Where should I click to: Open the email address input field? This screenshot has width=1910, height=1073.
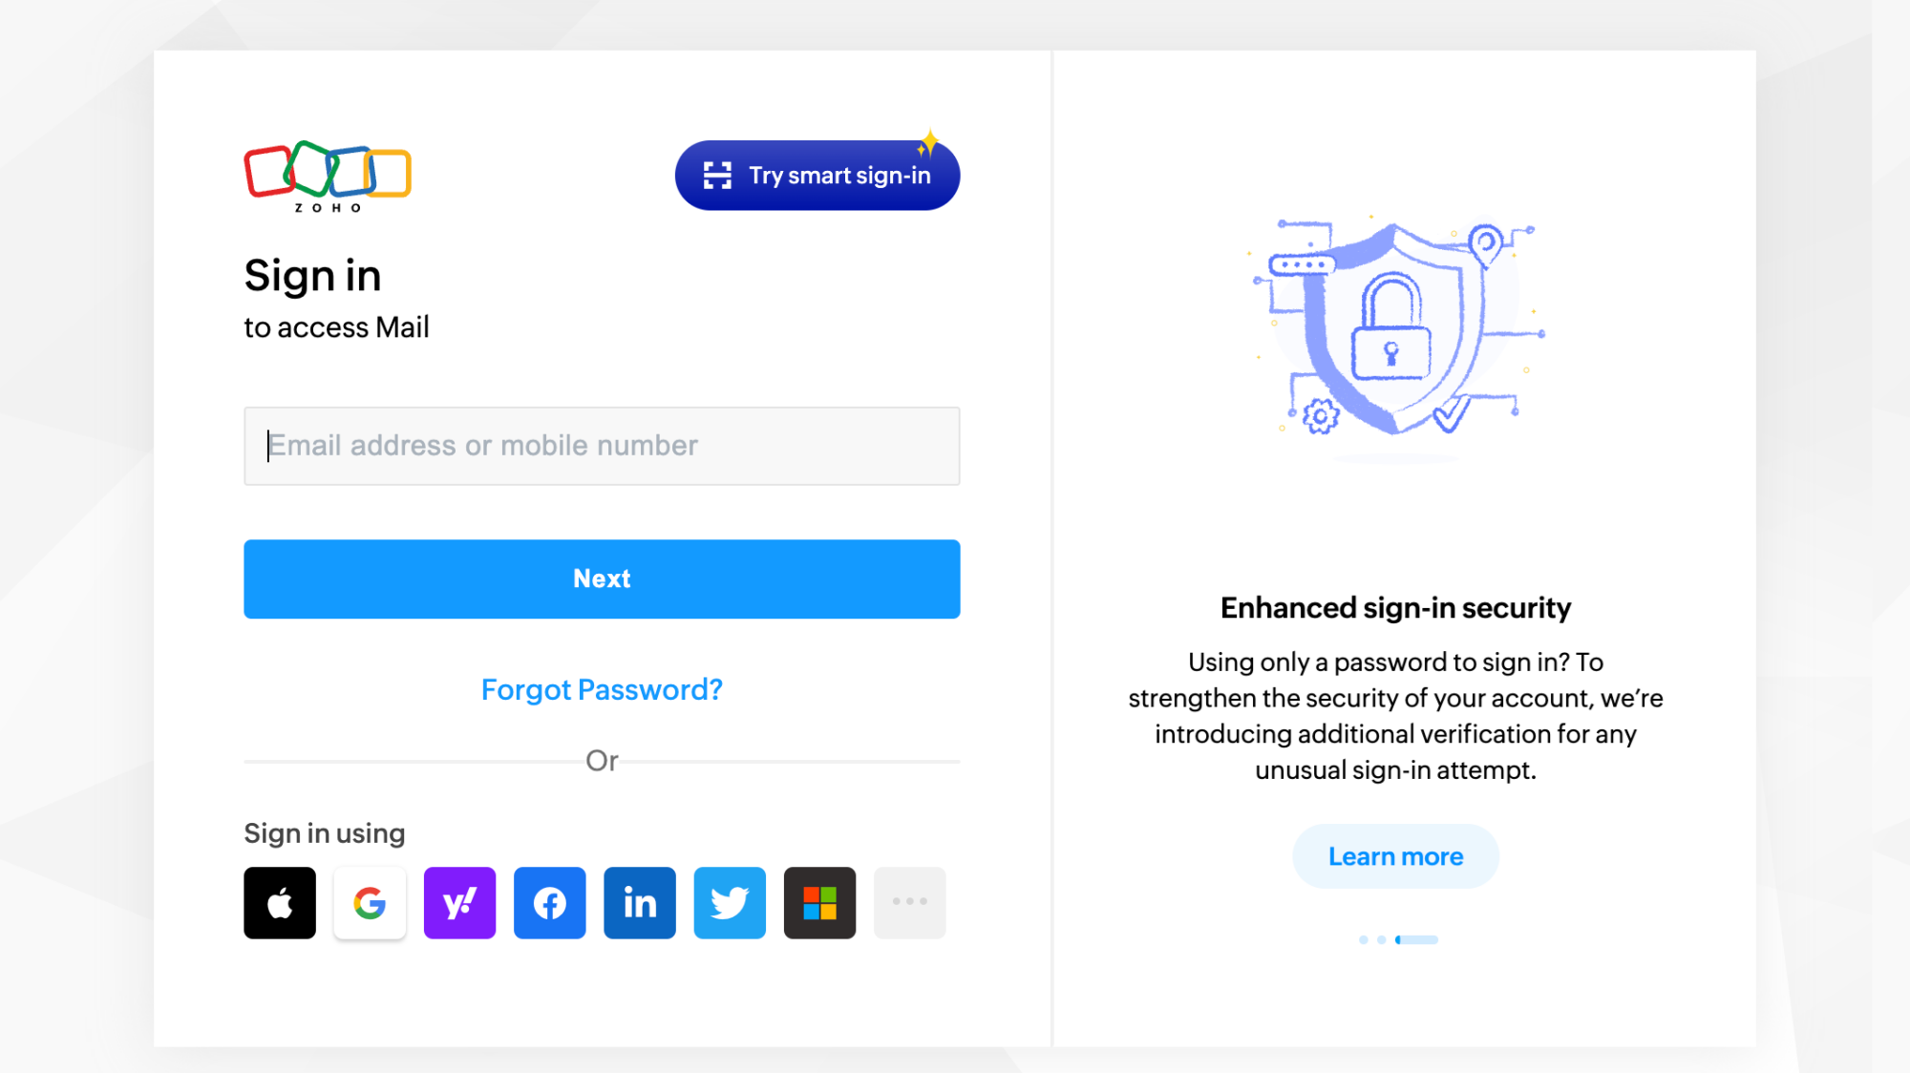pos(602,445)
